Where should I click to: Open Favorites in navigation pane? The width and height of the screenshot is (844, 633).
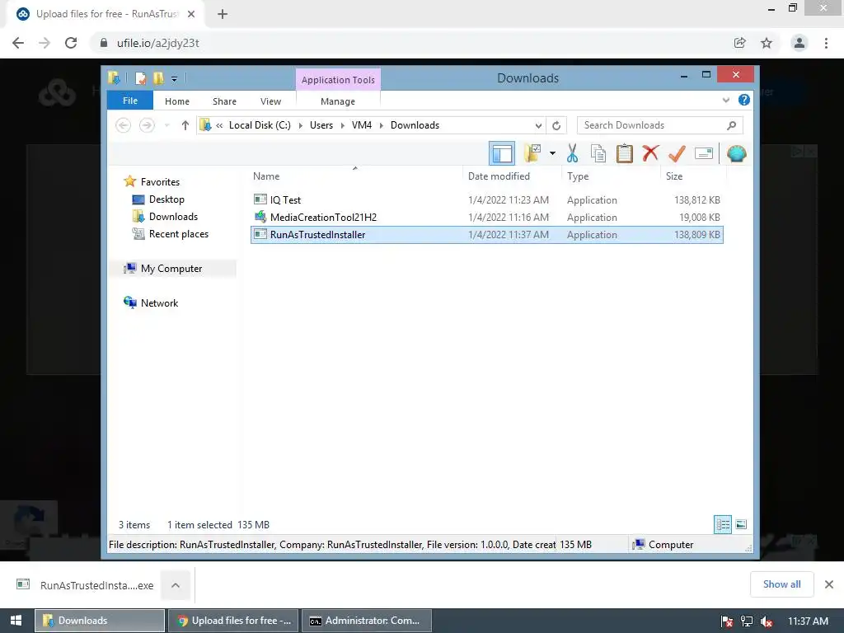[160, 182]
